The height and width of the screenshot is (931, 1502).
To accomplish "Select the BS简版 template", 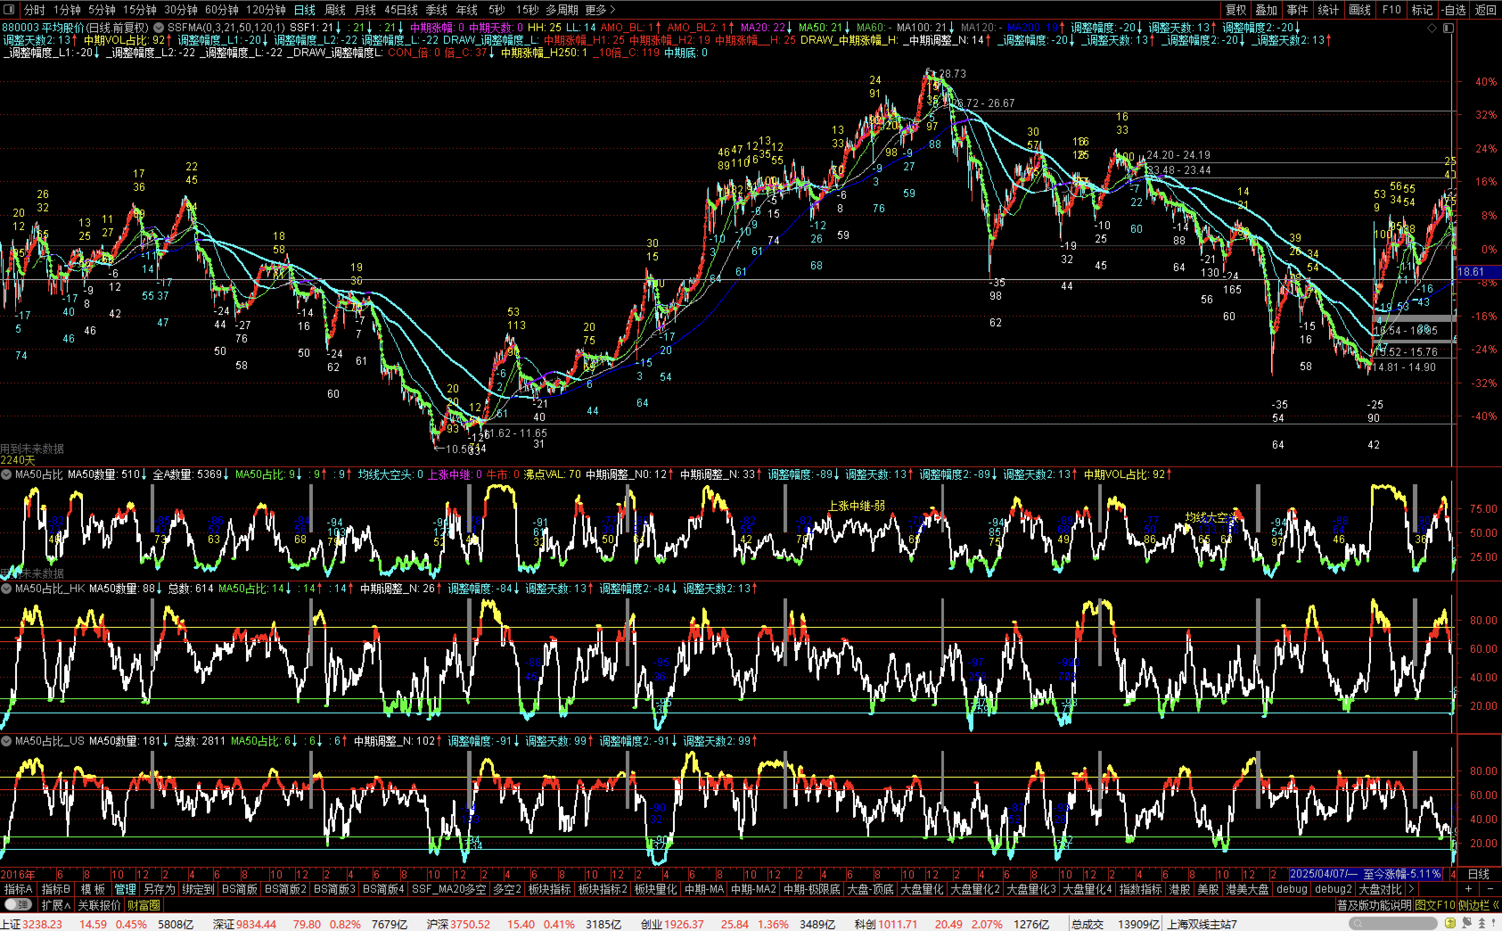I will point(239,889).
